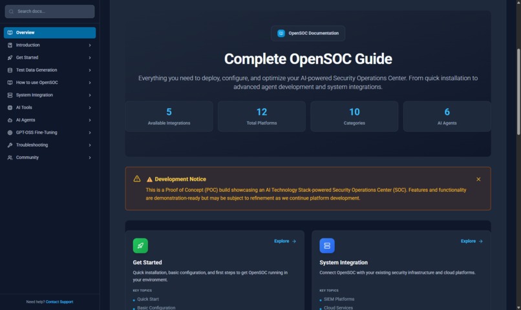Click the Get Started card heading

point(147,263)
